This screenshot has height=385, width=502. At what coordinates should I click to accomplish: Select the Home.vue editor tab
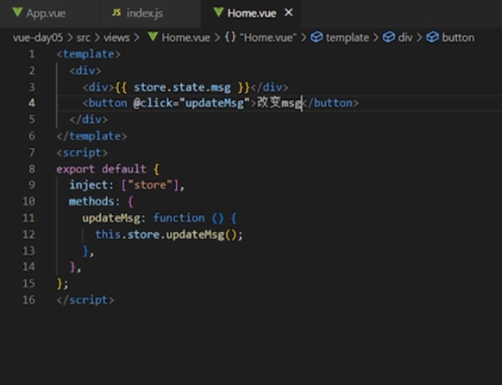tap(251, 13)
